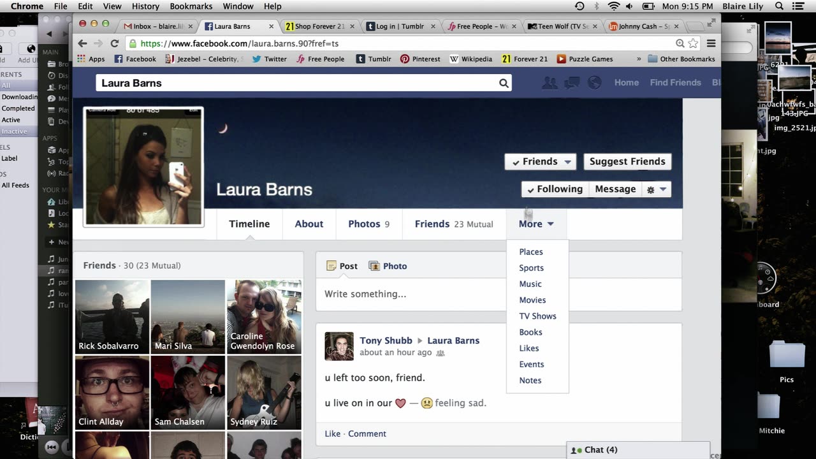Select Likes from the More menu

(529, 348)
